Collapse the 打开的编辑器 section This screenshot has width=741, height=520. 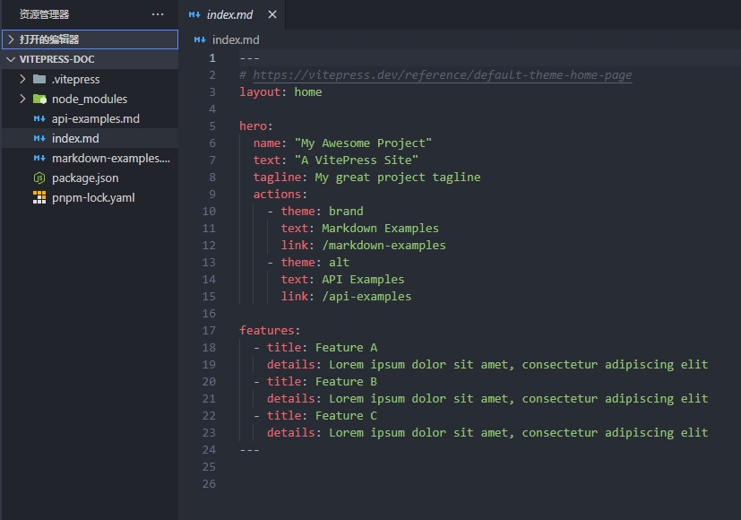pyautogui.click(x=9, y=39)
